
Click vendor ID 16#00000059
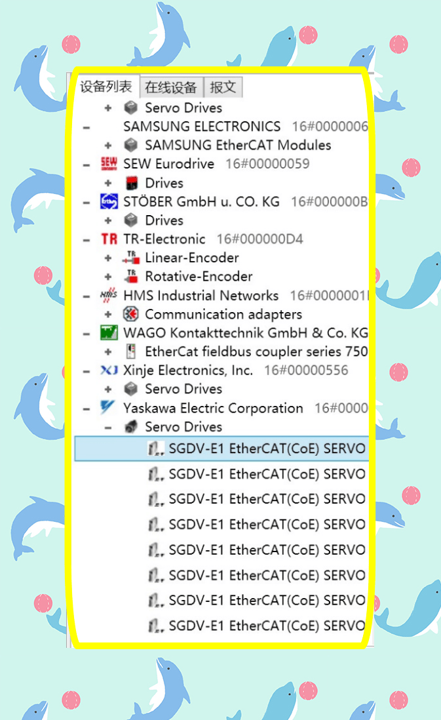coord(267,164)
